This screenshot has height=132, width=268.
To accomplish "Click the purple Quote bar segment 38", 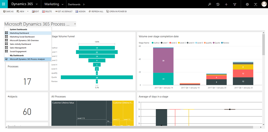I will (163, 60).
